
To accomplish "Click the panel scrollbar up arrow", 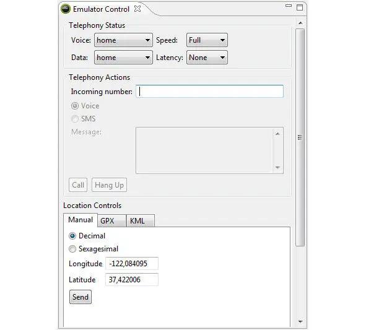I will coord(300,23).
